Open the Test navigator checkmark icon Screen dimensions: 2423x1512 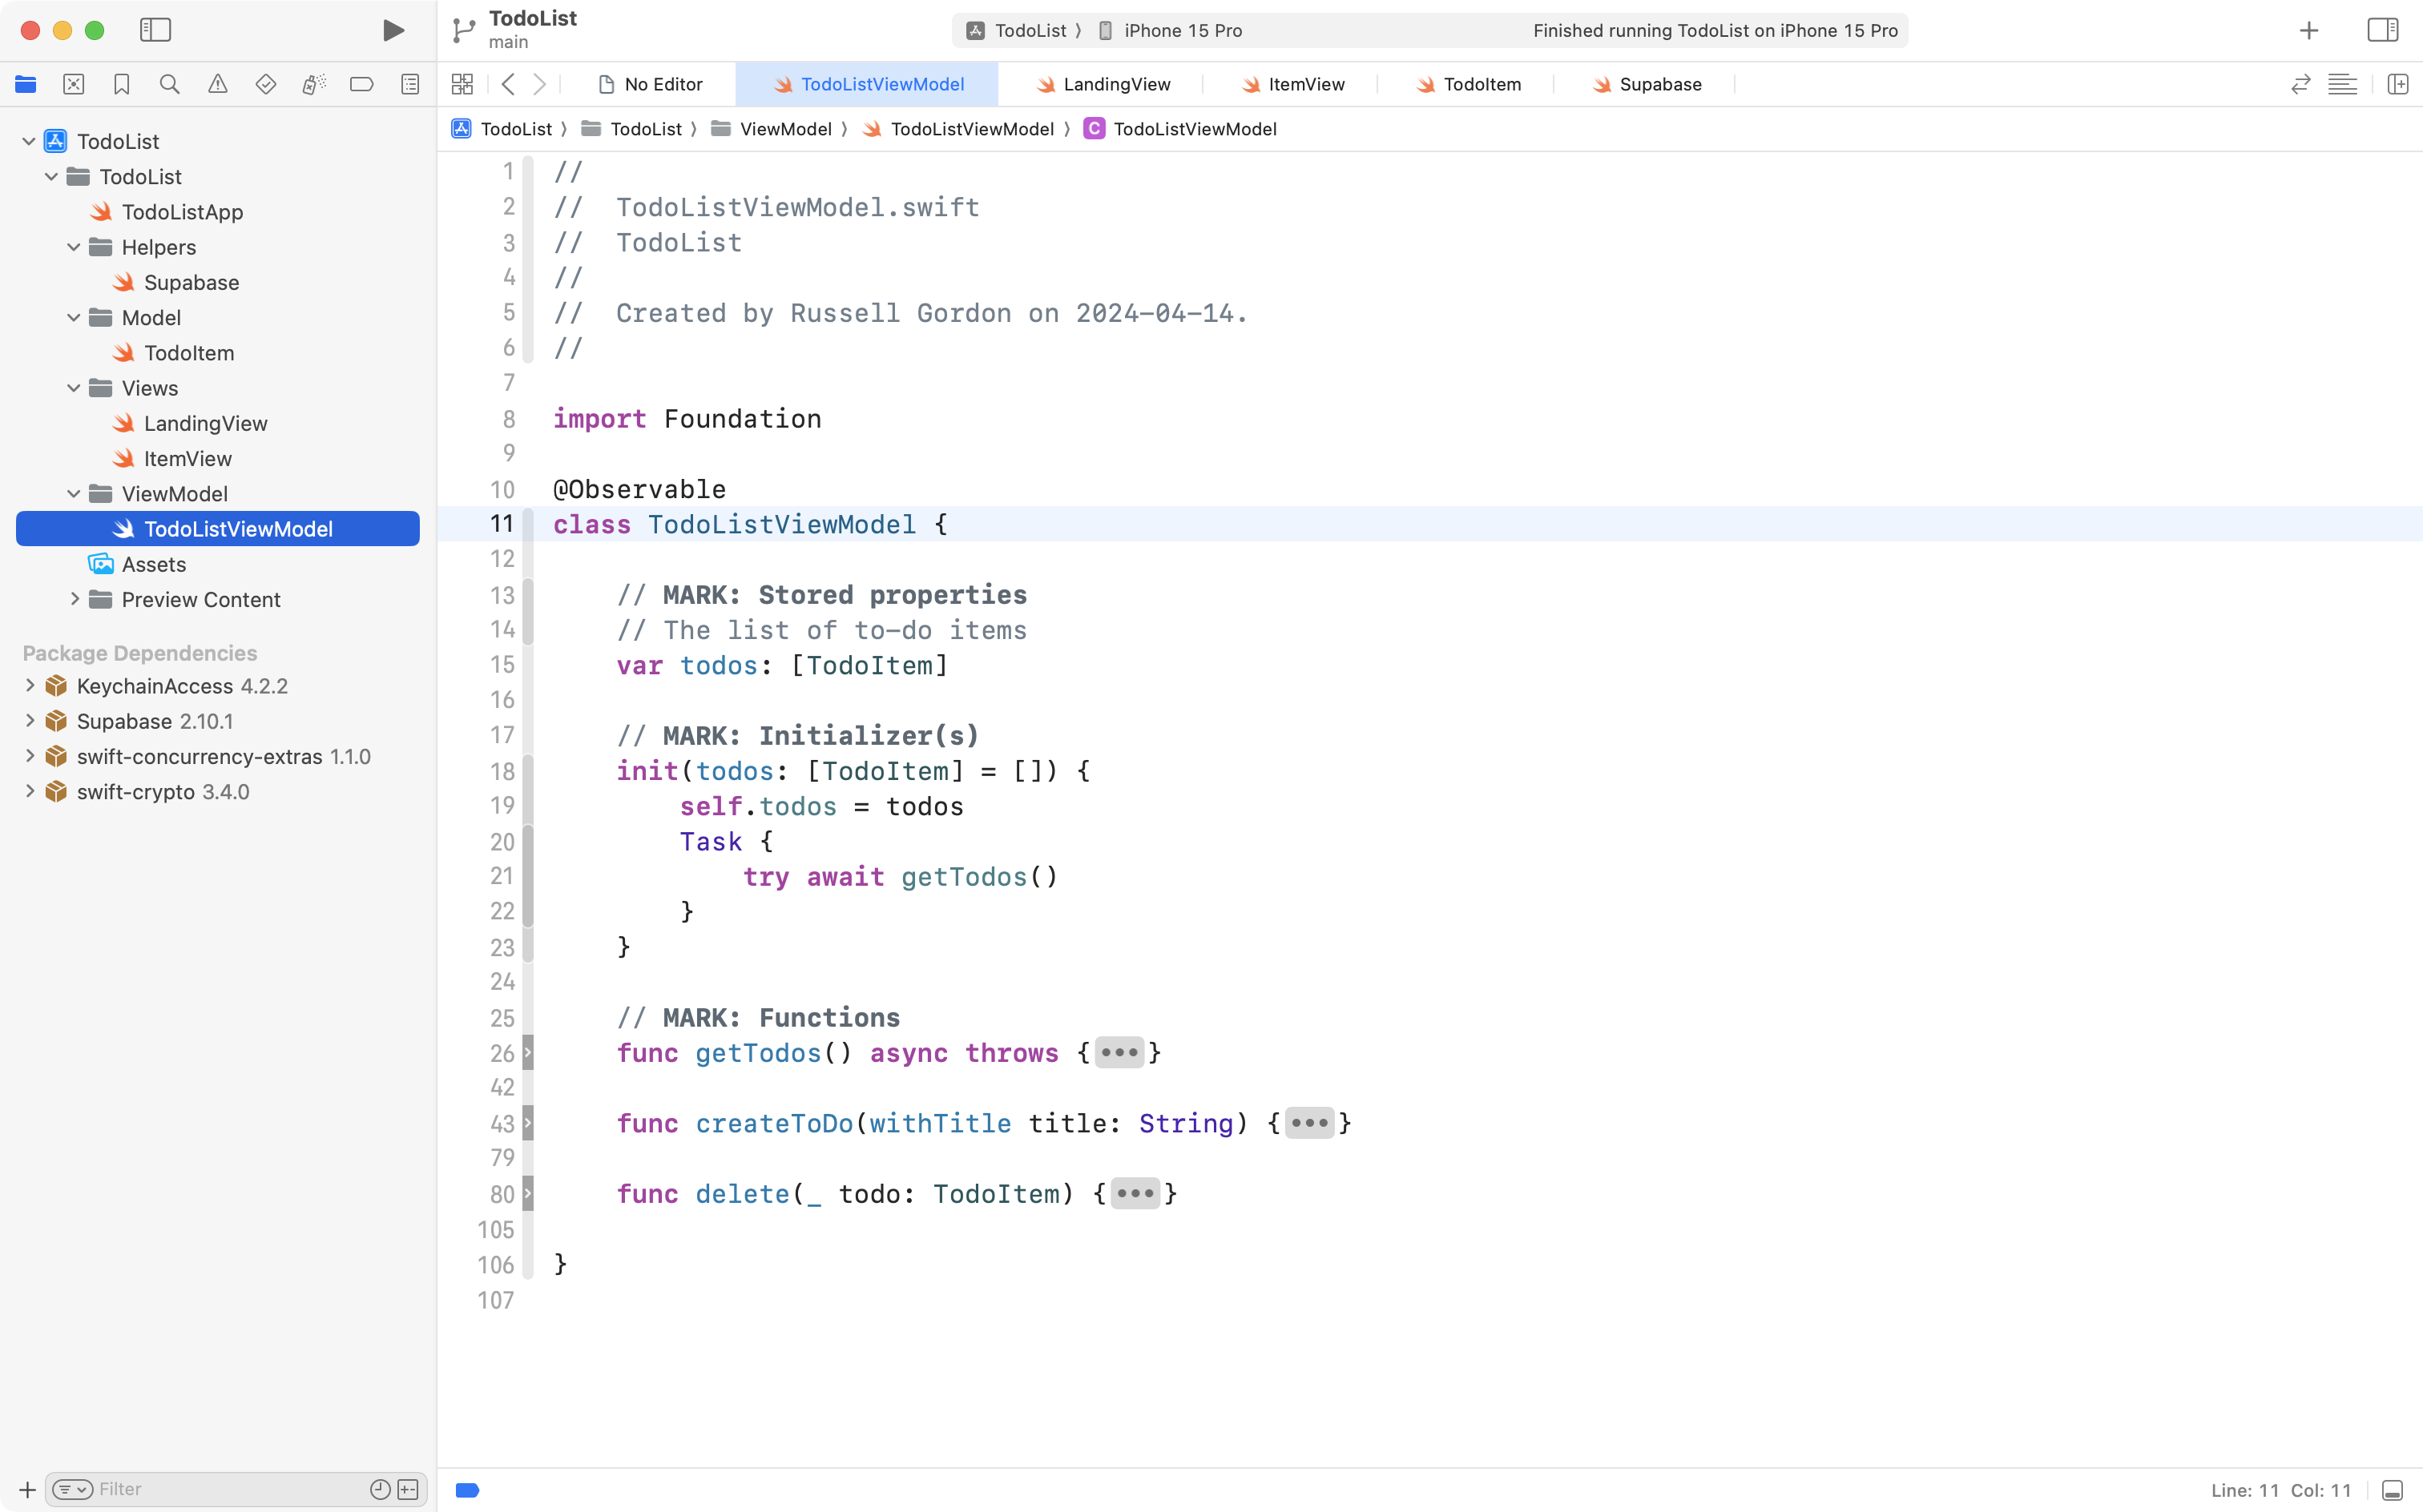266,84
